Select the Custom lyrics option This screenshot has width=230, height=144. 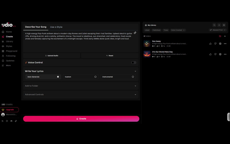81,77
